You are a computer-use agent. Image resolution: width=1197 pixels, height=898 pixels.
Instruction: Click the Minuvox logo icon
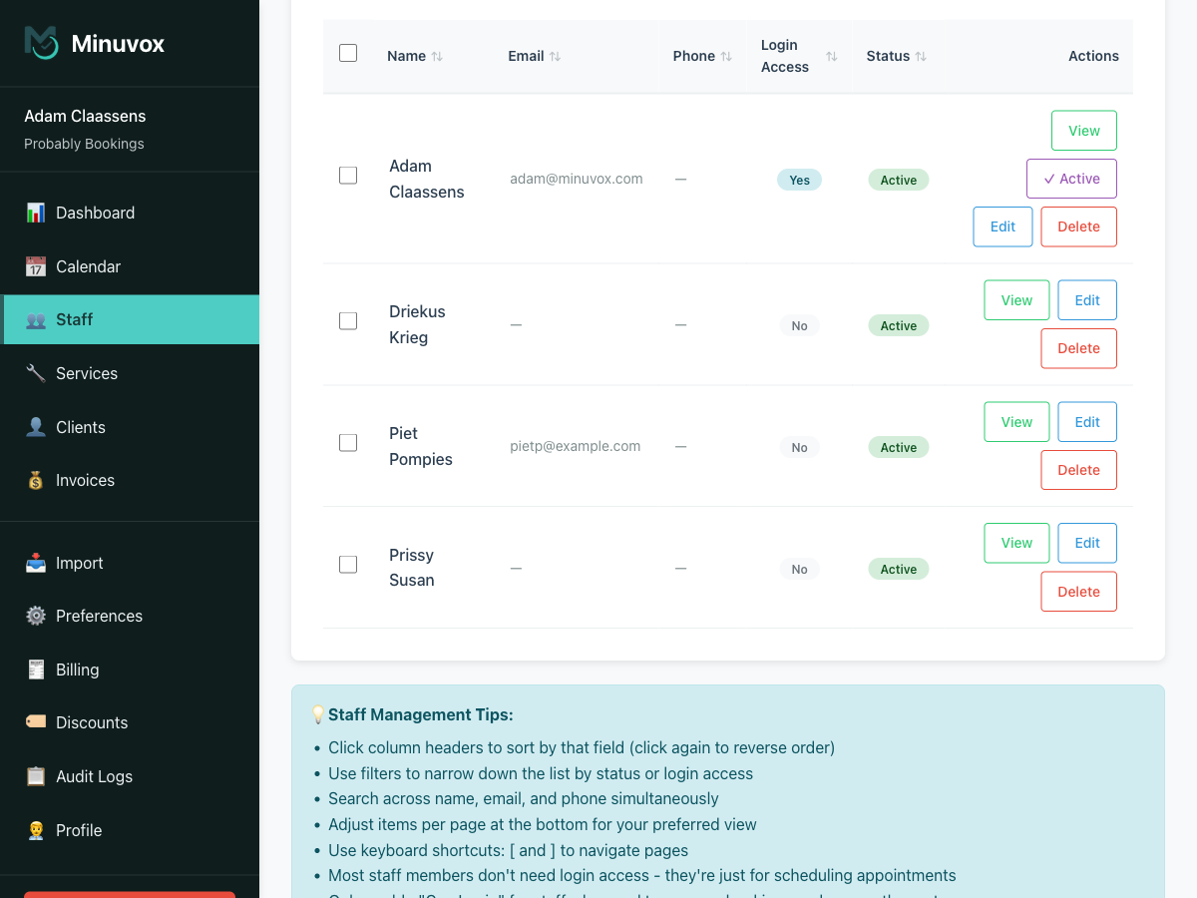(42, 43)
